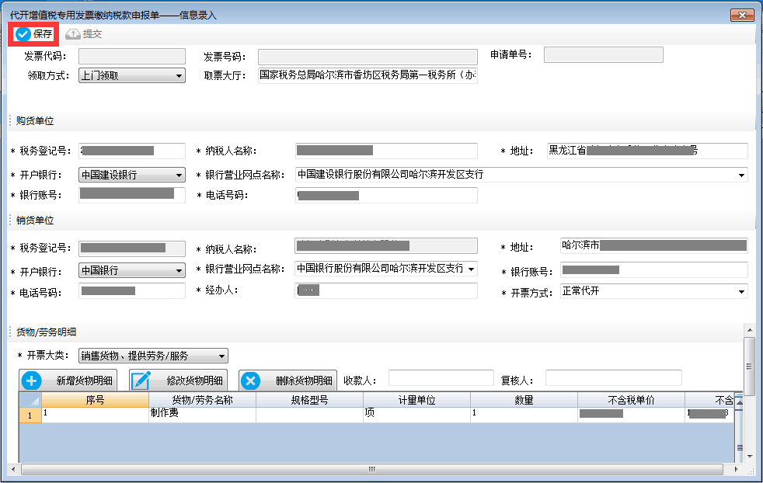Click the 发票号码 input field

368,57
